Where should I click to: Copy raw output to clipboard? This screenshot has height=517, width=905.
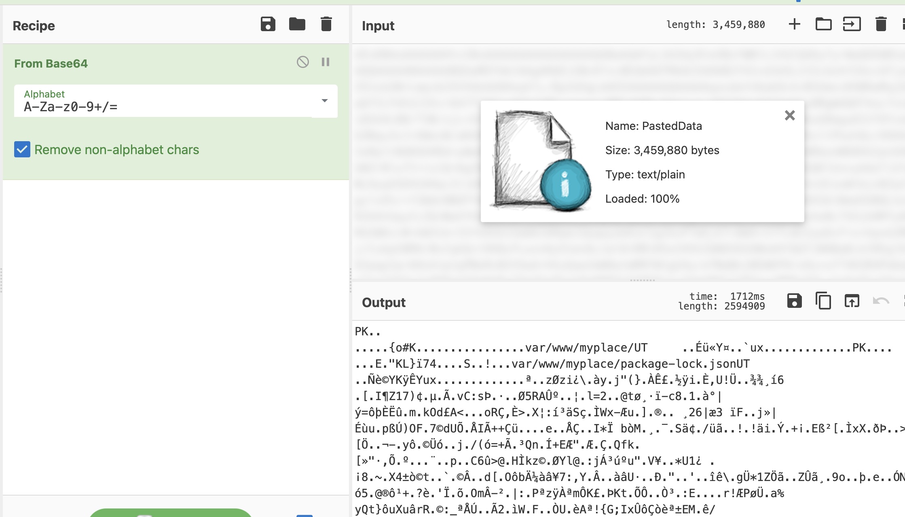click(823, 301)
